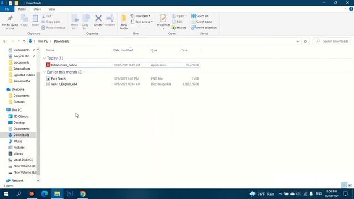Open the Windows Start menu
This screenshot has height=199, width=354.
click(x=6, y=194)
